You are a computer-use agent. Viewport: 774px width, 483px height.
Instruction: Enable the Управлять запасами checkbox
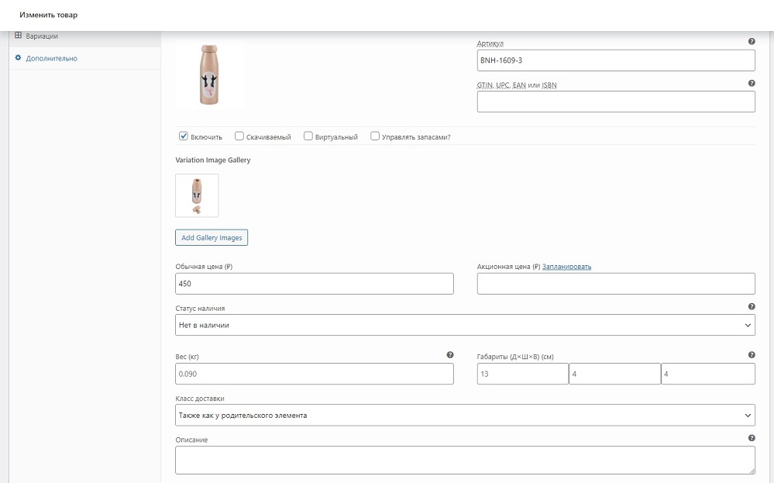(x=375, y=136)
